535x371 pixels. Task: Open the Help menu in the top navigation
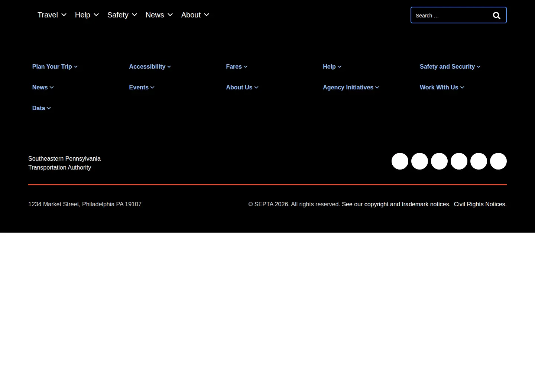(87, 15)
